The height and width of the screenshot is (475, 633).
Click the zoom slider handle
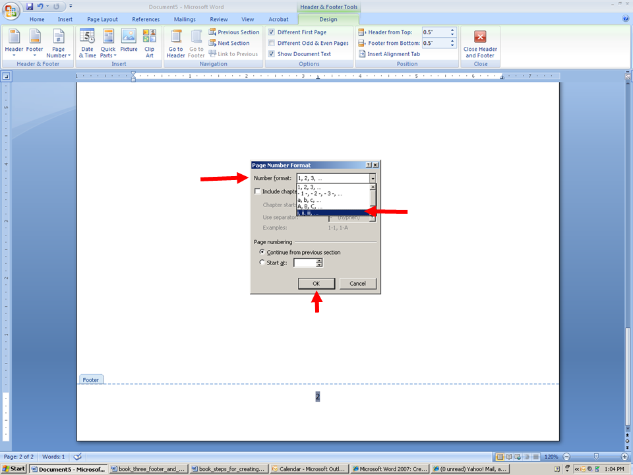pyautogui.click(x=596, y=457)
